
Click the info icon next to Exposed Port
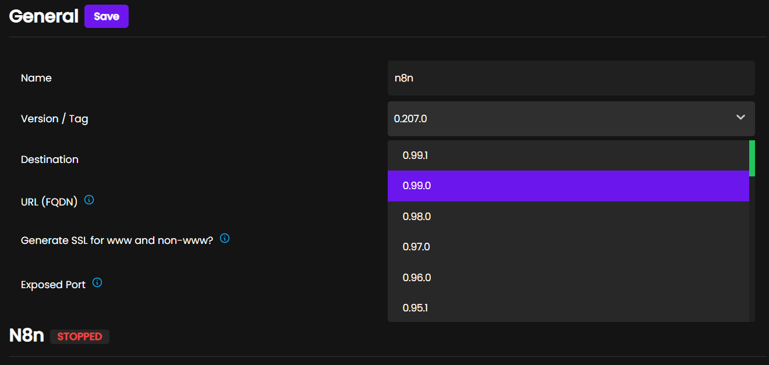(97, 282)
